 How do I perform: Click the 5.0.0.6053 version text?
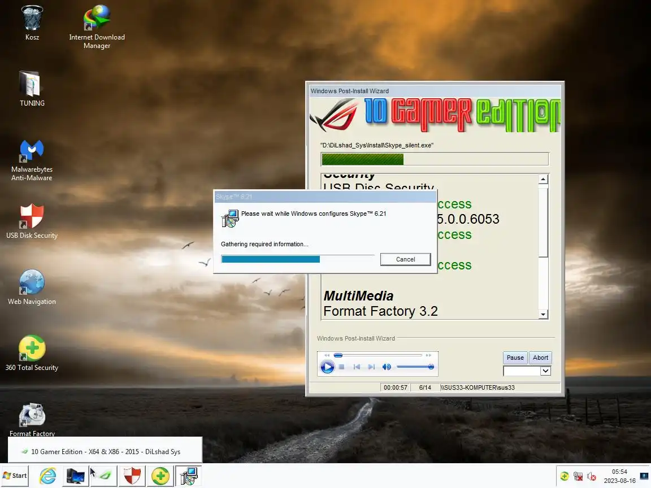click(x=468, y=219)
